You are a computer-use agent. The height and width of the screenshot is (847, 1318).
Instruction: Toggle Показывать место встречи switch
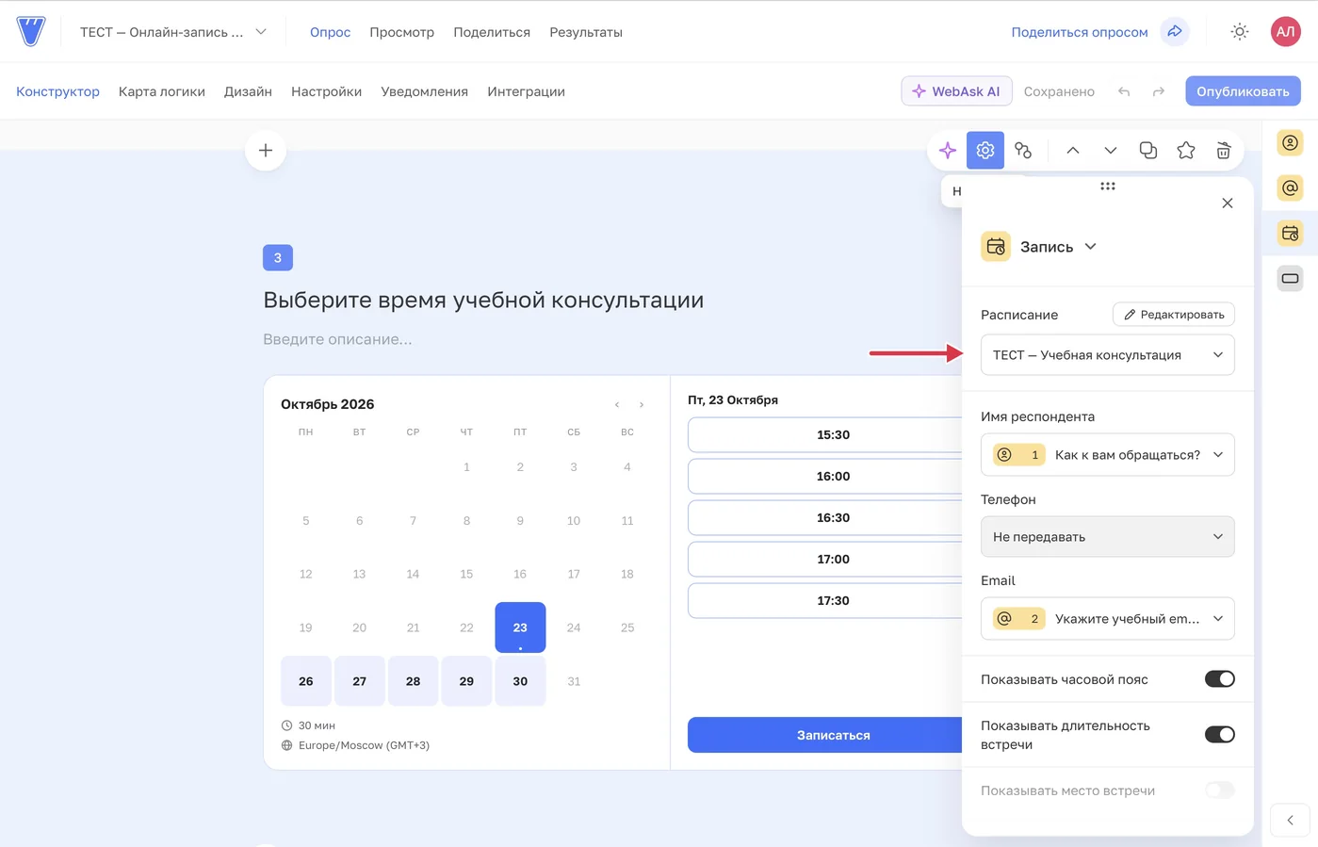tap(1220, 790)
